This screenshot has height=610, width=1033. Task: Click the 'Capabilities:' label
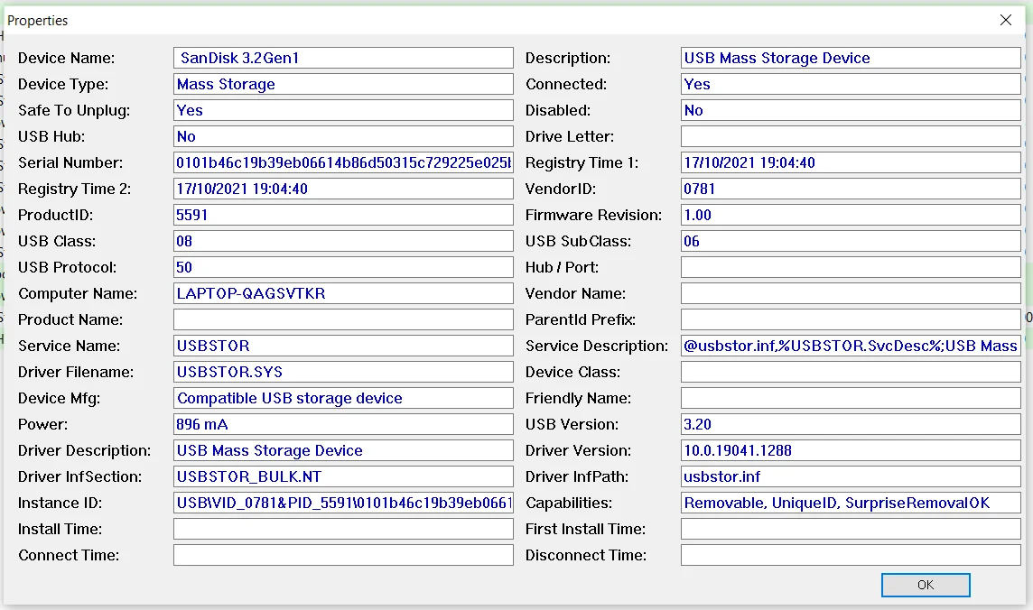coord(569,504)
